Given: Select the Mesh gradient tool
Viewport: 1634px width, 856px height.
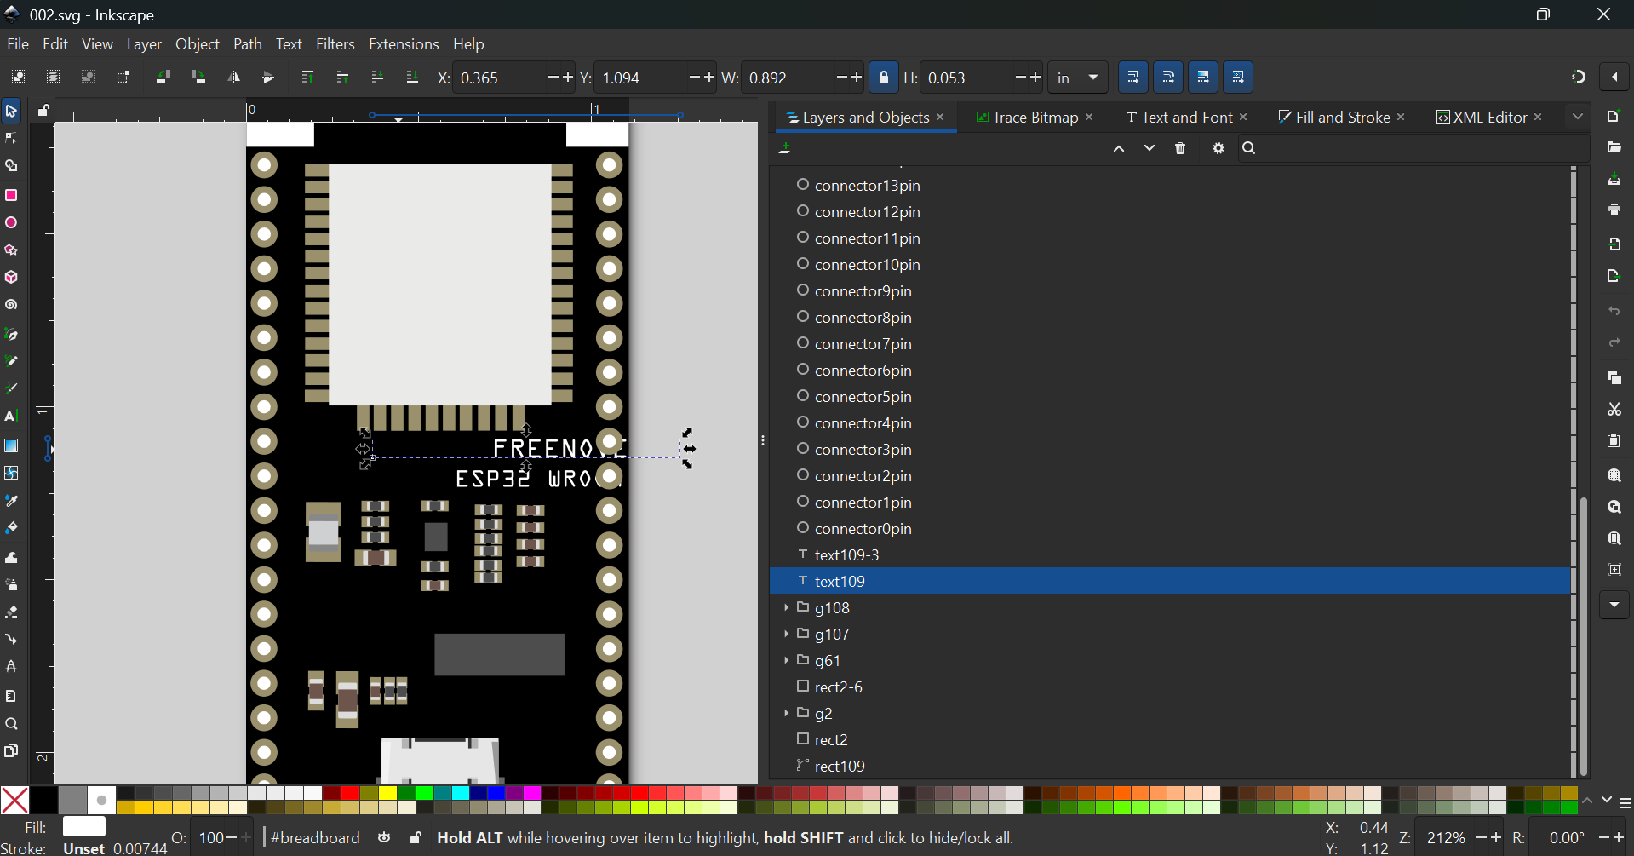Looking at the screenshot, I should [x=11, y=473].
